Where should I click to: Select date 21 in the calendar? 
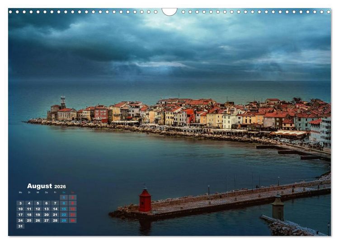click(x=55, y=215)
